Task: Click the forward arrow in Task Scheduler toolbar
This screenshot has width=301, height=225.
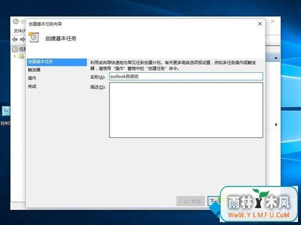Action: pyautogui.click(x=22, y=40)
